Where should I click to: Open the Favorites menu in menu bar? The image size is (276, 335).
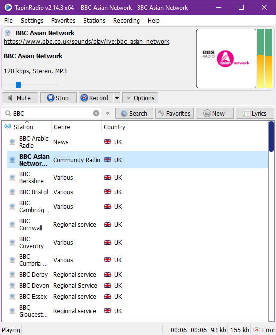click(x=63, y=21)
